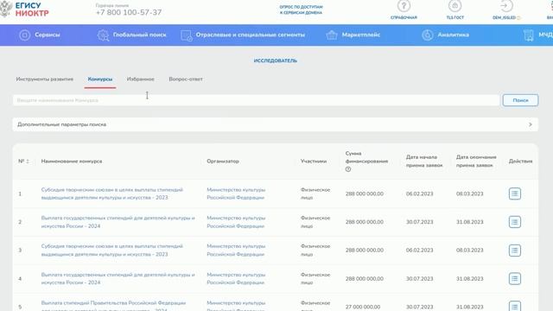Image resolution: width=553 pixels, height=311 pixels.
Task: Click the chevron on additional search parameters
Action: [x=530, y=124]
